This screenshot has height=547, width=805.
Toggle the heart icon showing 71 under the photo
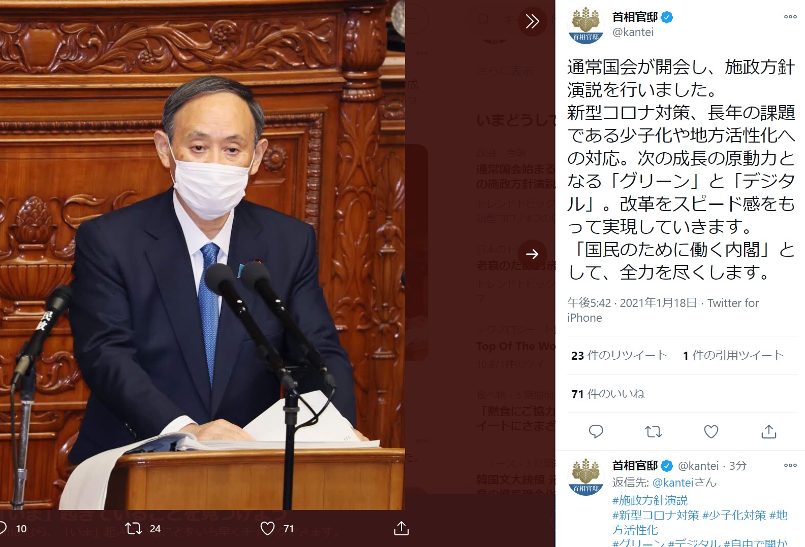[x=268, y=529]
